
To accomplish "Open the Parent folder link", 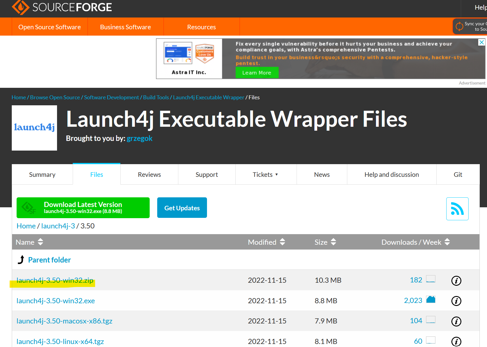I will pyautogui.click(x=49, y=260).
